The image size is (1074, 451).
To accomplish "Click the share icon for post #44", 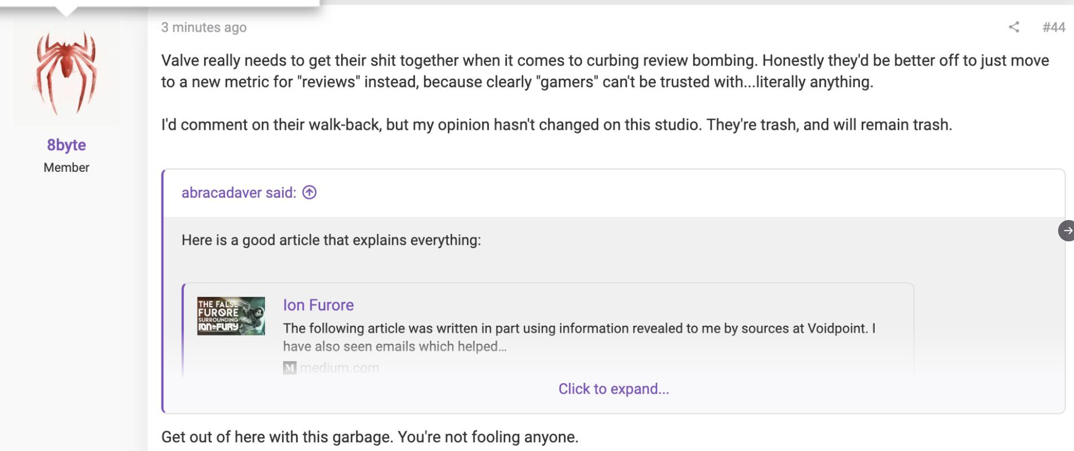I will (1014, 27).
